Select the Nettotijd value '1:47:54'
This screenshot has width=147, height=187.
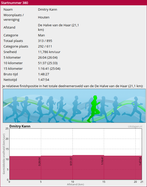[x=44, y=80]
